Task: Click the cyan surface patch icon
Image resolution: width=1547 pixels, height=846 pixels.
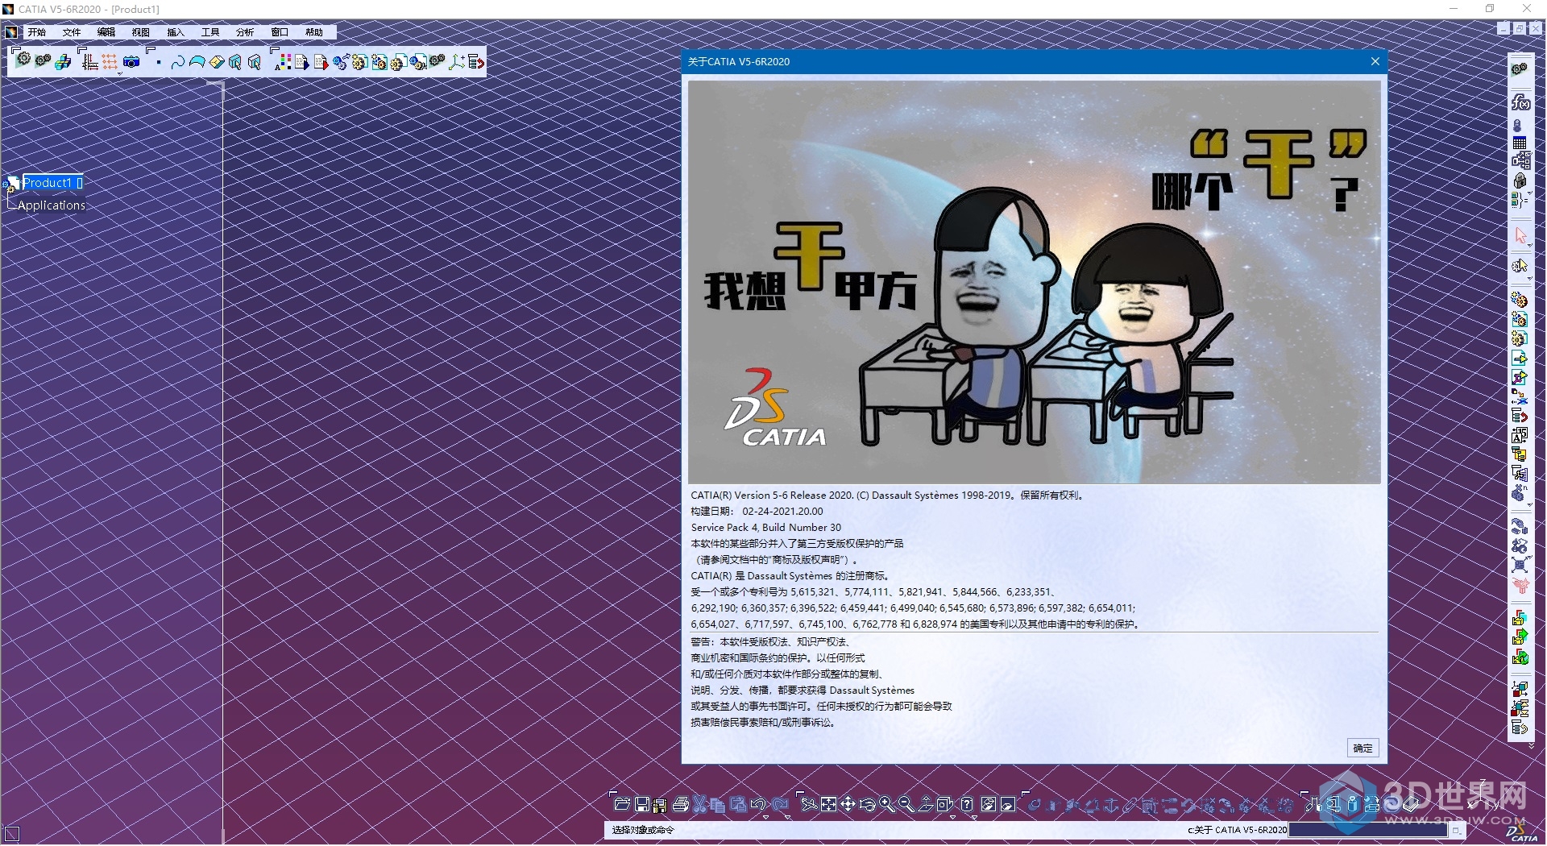Action: (x=197, y=61)
